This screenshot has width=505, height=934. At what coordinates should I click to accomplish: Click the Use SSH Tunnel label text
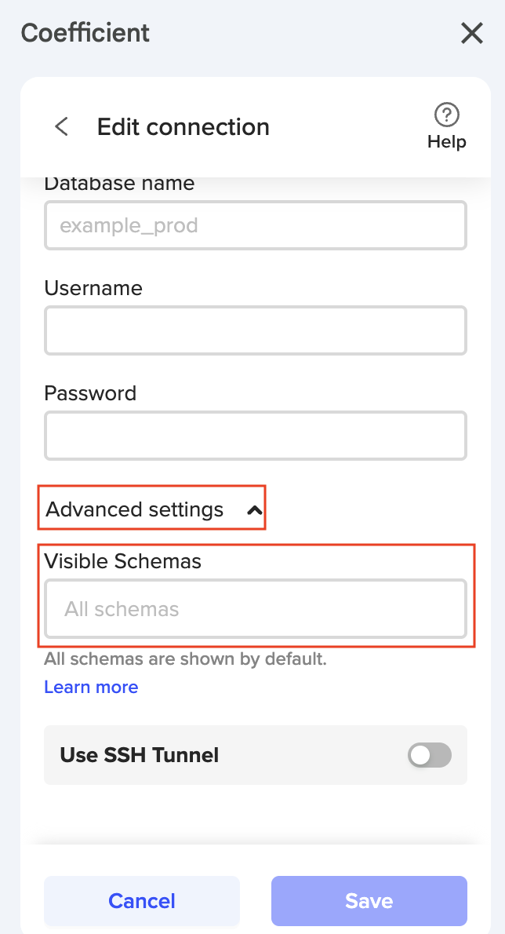click(x=140, y=755)
